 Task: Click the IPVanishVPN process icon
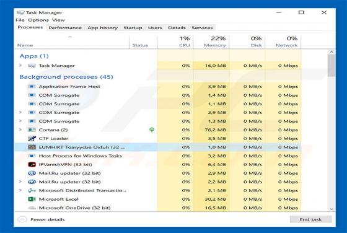click(x=32, y=164)
